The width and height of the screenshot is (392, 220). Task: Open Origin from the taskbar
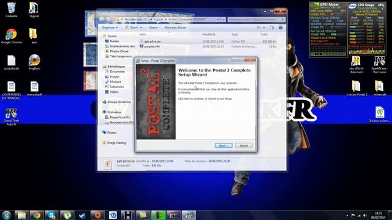click(x=97, y=215)
